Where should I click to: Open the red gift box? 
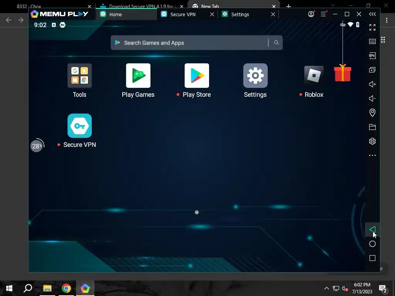coord(343,73)
